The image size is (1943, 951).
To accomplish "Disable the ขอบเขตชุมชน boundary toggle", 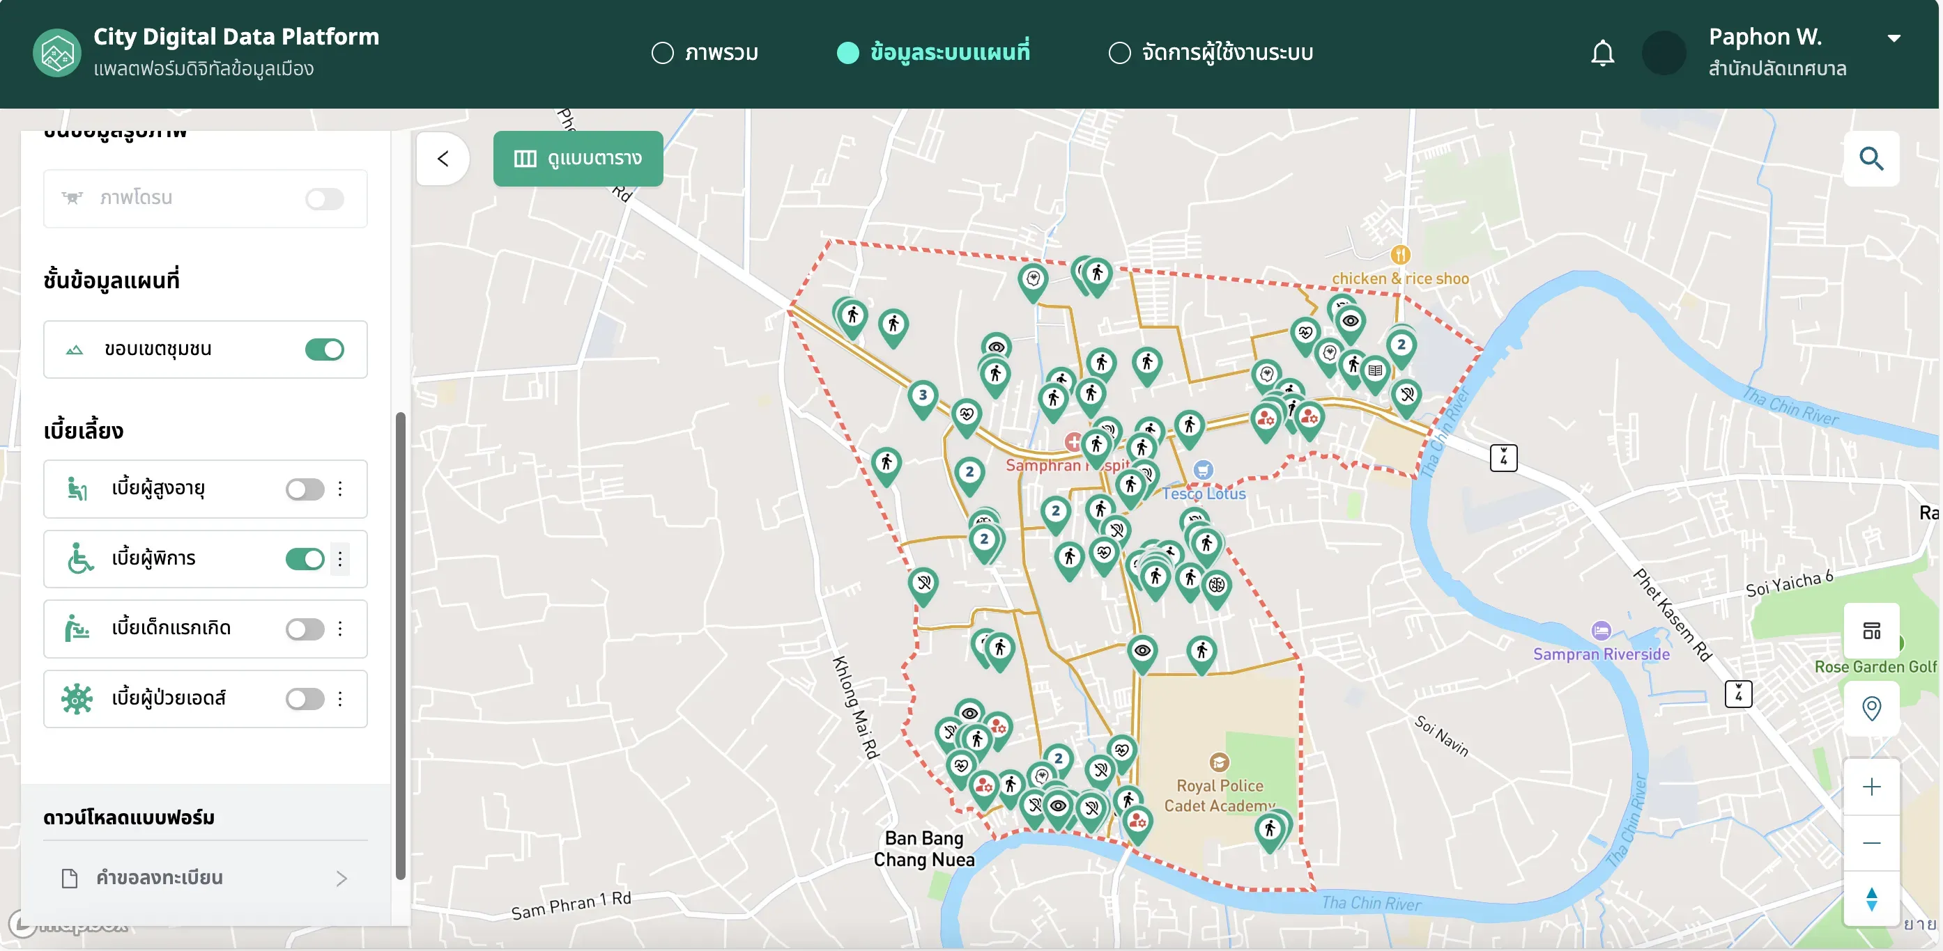I will point(324,349).
